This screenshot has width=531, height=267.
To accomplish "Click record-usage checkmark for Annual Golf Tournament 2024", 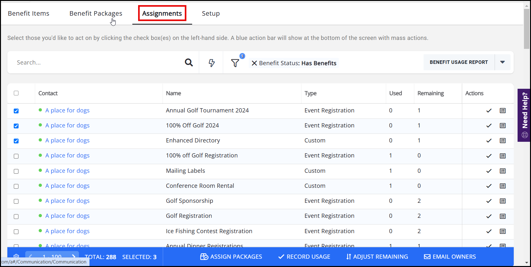I will pyautogui.click(x=489, y=111).
